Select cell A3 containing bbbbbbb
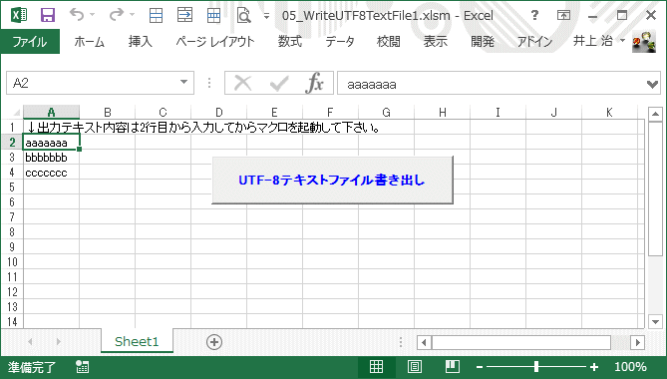 tap(51, 158)
